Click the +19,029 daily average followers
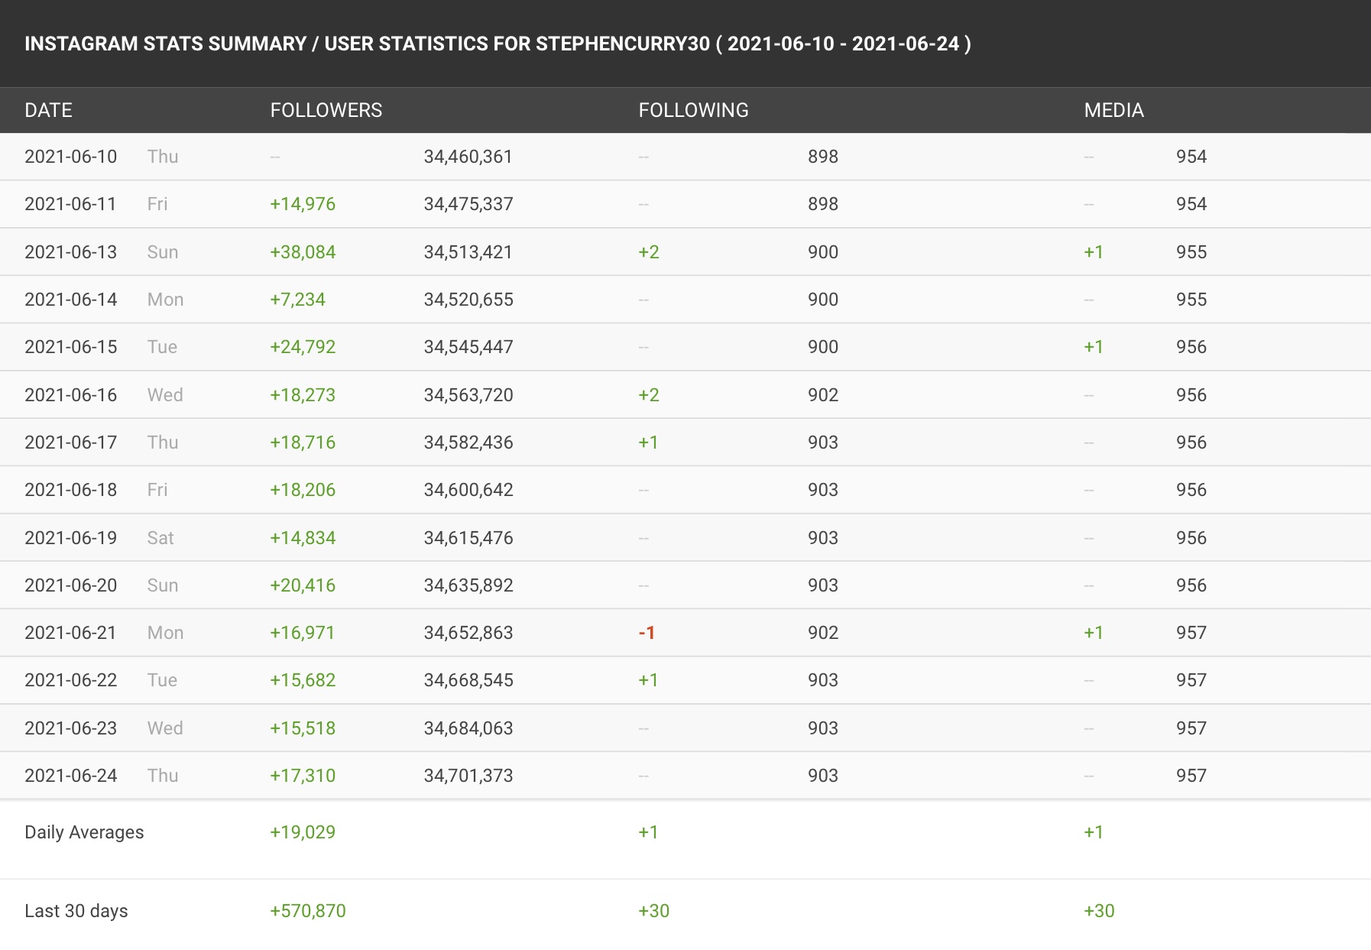Viewport: 1371px width, 950px height. click(303, 832)
